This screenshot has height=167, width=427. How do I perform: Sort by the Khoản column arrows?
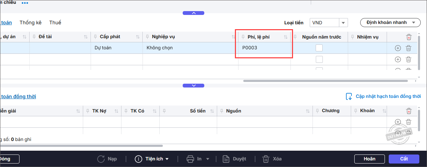[384, 111]
